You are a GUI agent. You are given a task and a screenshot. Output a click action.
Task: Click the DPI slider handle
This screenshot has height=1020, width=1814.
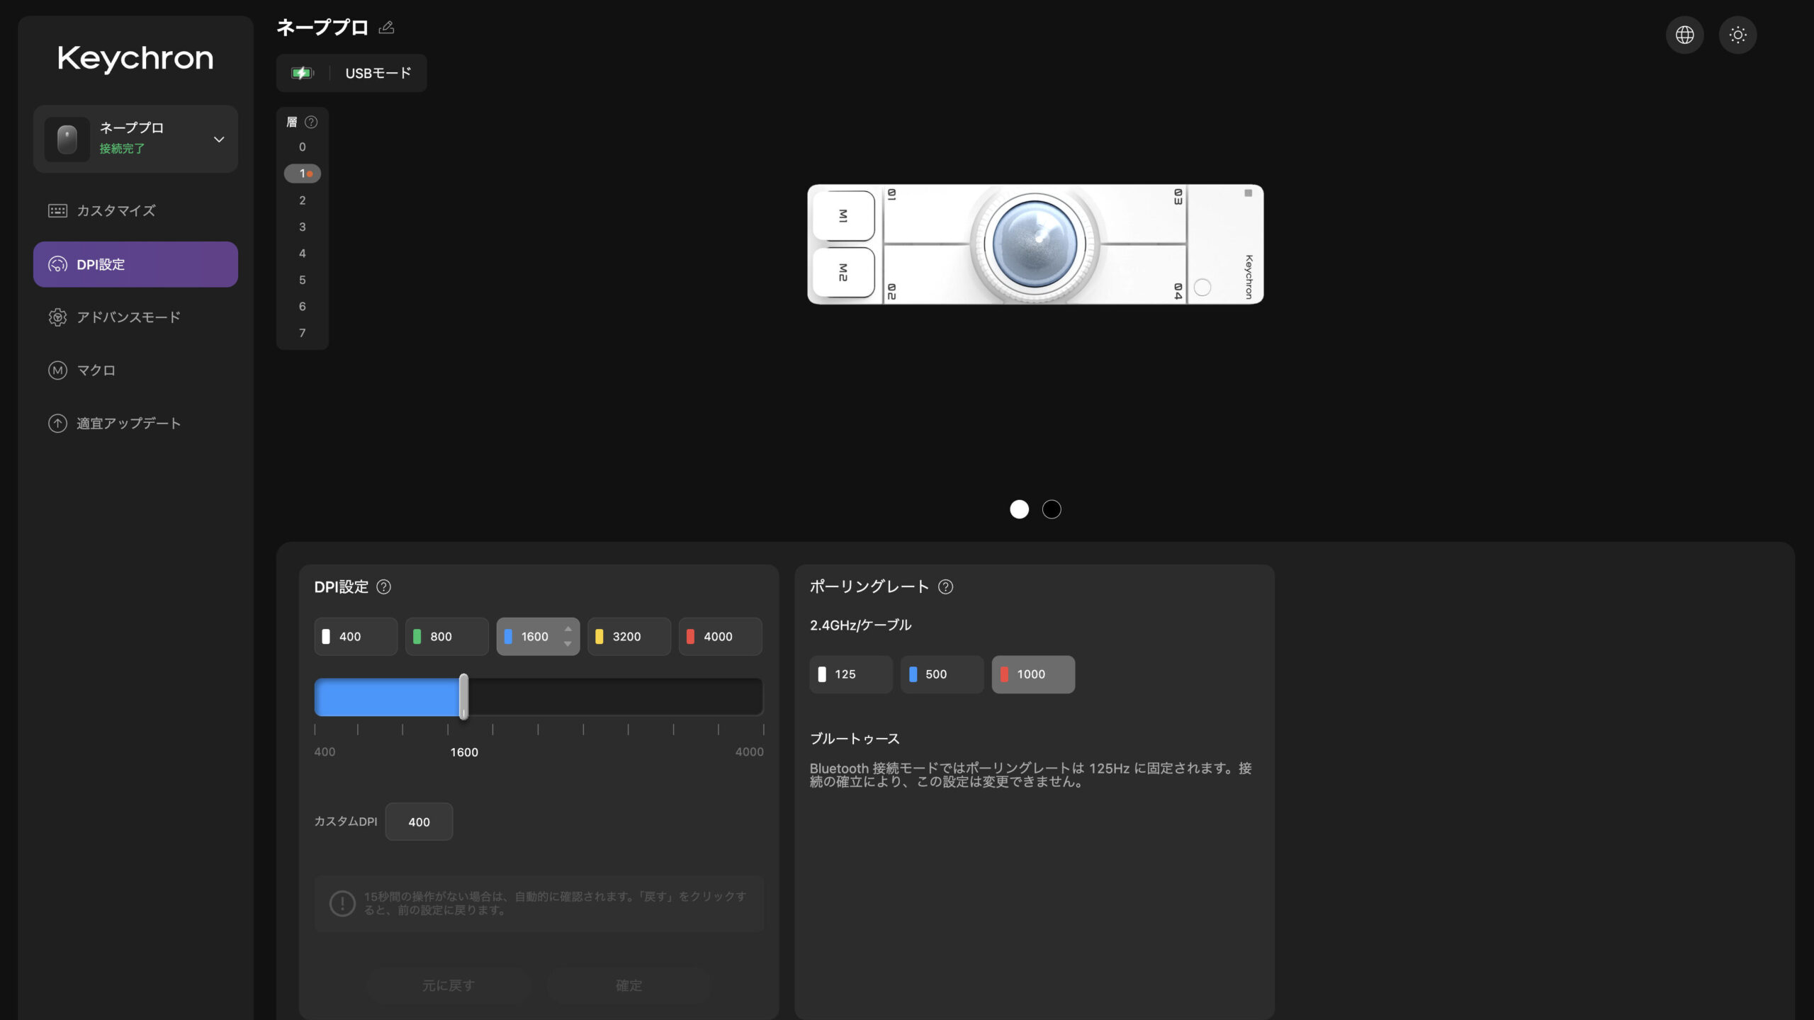point(463,697)
